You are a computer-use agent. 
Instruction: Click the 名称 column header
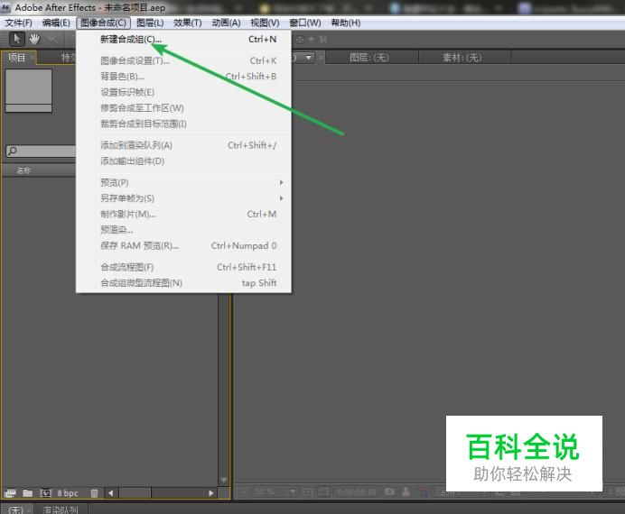[23, 170]
